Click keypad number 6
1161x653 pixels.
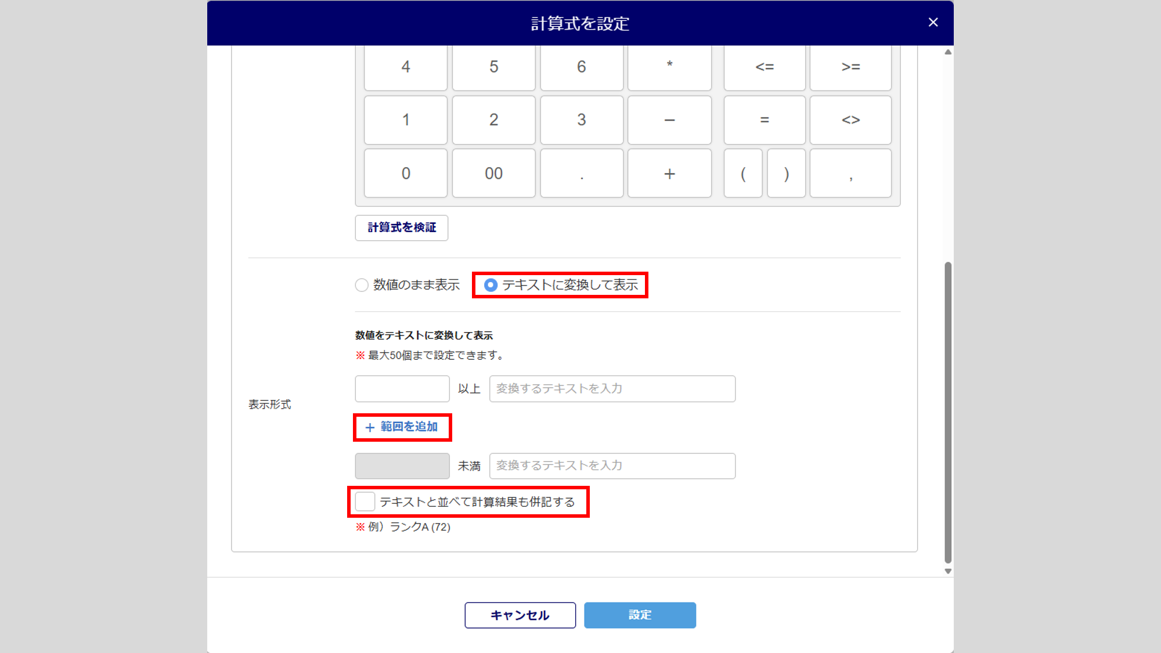coord(582,67)
